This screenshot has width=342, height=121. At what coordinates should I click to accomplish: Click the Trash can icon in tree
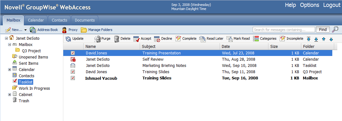(x=15, y=100)
